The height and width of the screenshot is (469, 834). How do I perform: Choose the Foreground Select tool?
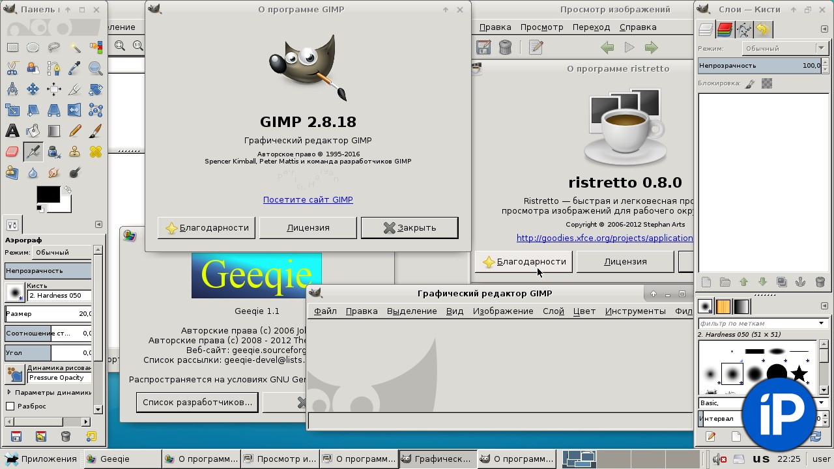(x=33, y=68)
